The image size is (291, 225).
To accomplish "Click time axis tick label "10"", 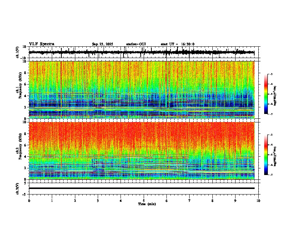I will (258, 201).
